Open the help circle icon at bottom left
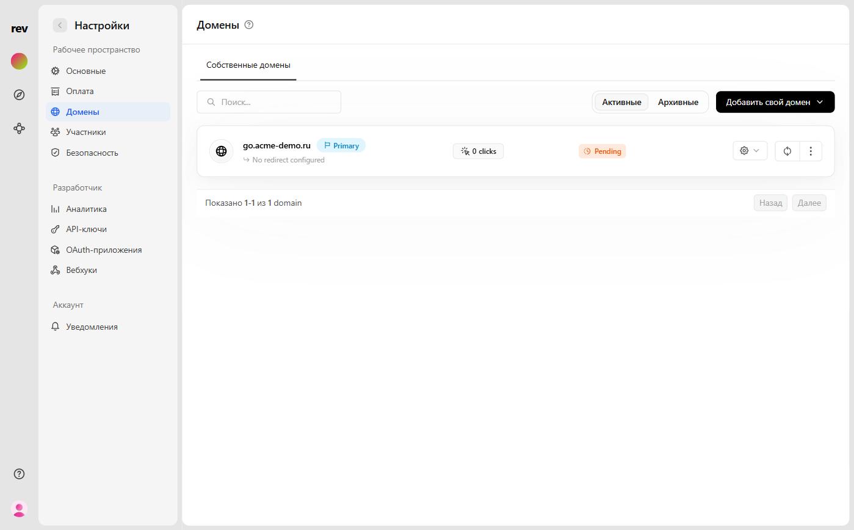The width and height of the screenshot is (854, 530). [20, 474]
